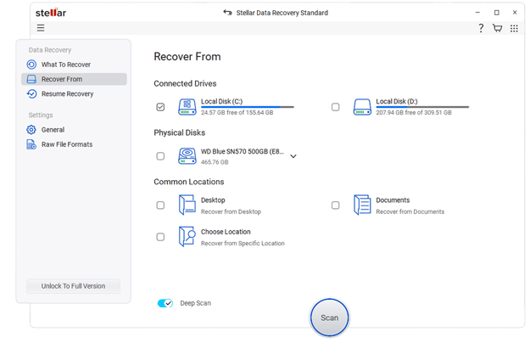The image size is (530, 343).
Task: Check the Desktop location checkbox
Action: [x=160, y=205]
